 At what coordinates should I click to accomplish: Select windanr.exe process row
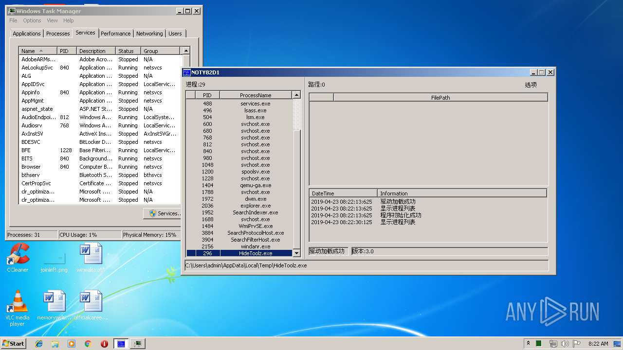point(239,246)
